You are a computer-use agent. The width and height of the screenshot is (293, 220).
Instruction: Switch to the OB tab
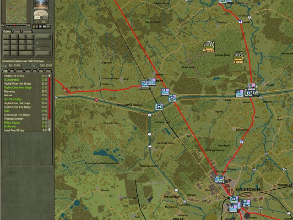coord(41,71)
